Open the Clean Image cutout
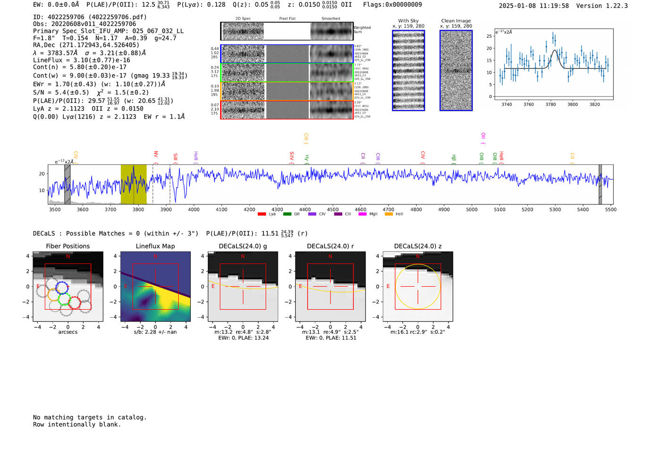661x450 pixels. [456, 70]
